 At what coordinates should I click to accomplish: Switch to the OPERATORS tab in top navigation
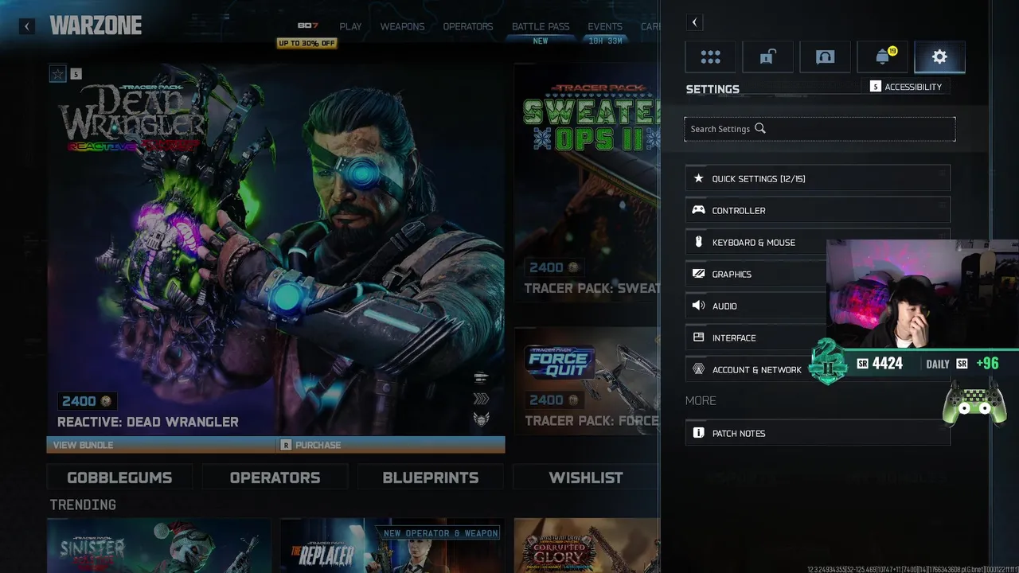467,26
